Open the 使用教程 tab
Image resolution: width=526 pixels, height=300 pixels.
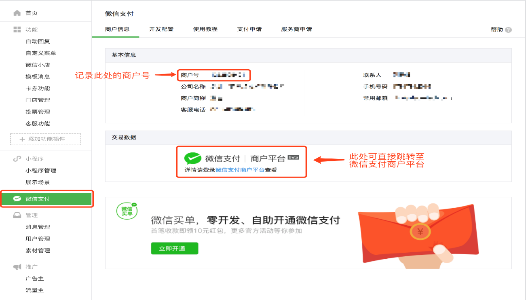coord(205,29)
